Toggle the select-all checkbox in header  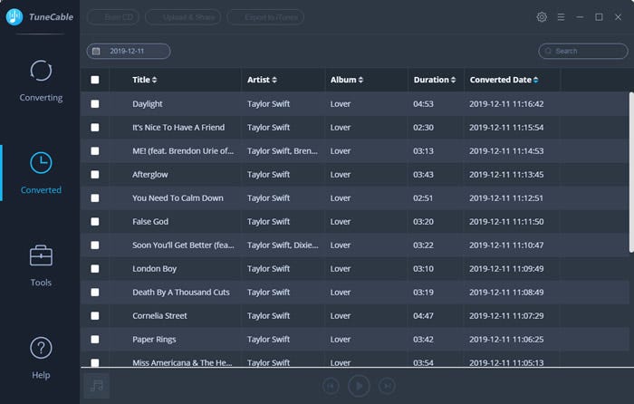pos(95,80)
